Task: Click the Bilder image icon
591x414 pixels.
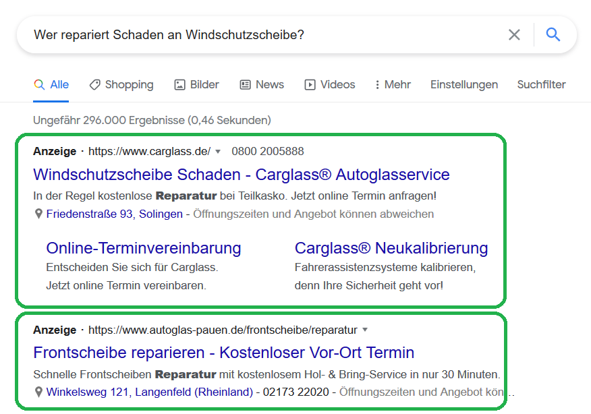Action: coord(179,85)
